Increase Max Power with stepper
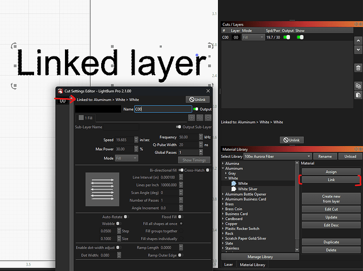Image resolution: width=363 pixels, height=271 pixels. tap(136, 147)
